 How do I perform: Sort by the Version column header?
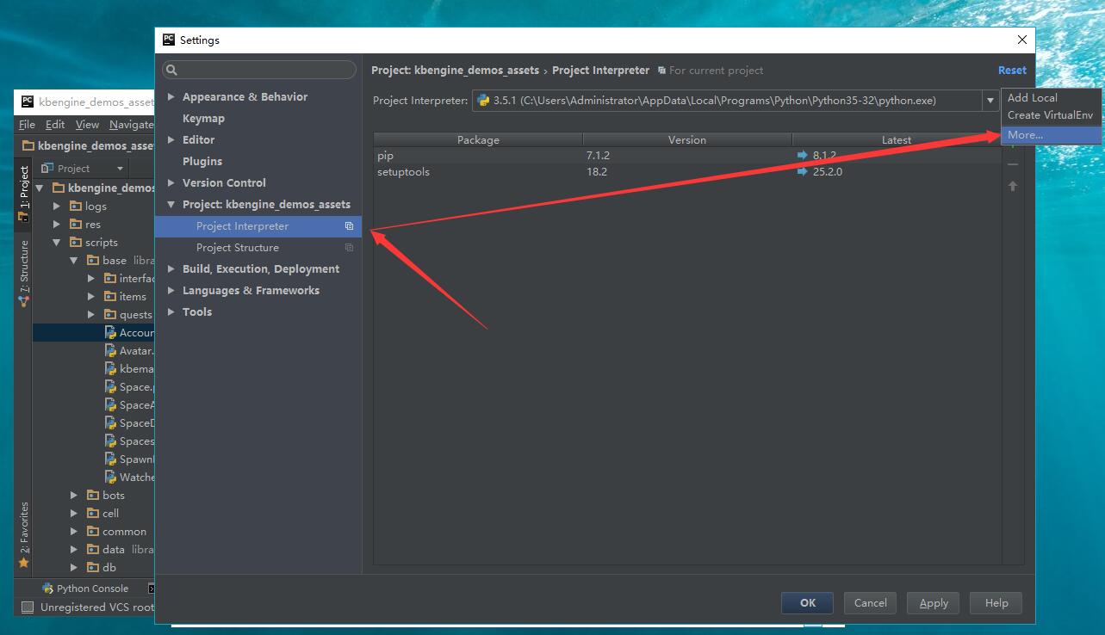(x=687, y=139)
